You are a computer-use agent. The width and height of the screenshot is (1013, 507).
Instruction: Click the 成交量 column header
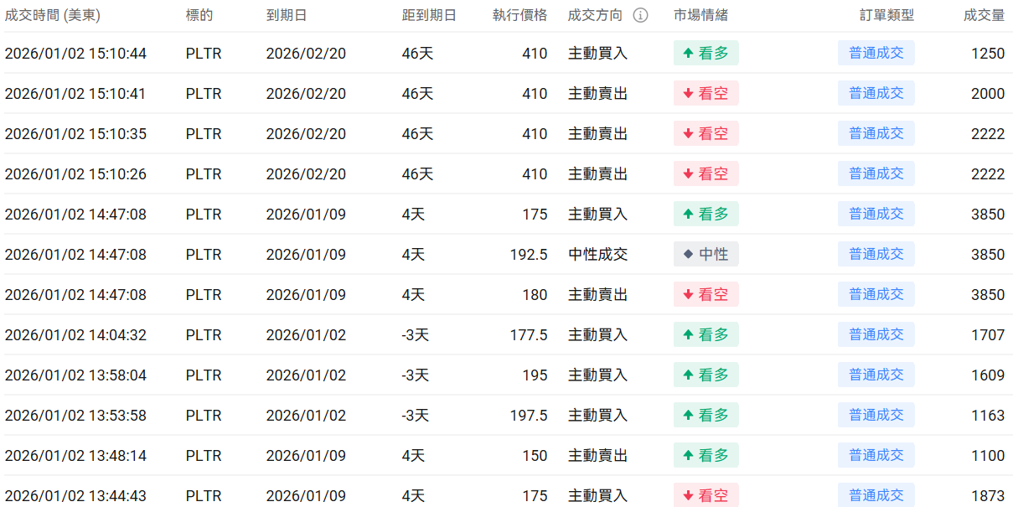[984, 15]
